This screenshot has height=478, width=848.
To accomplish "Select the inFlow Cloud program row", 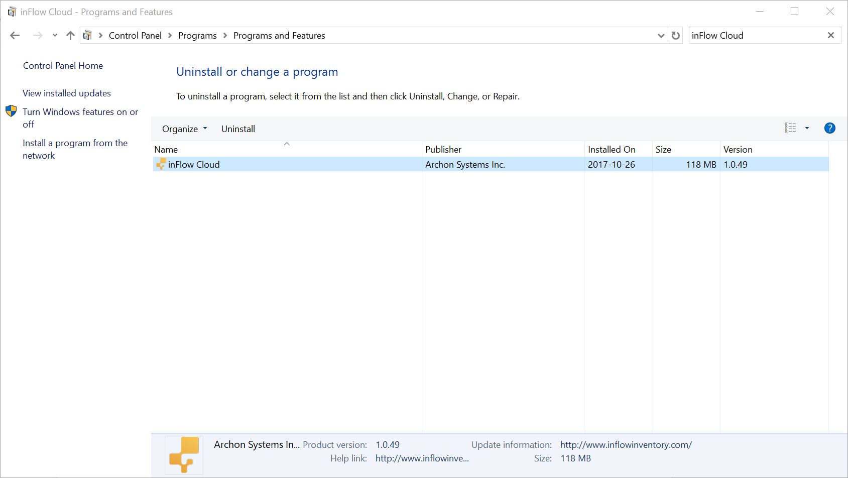I will tap(491, 164).
